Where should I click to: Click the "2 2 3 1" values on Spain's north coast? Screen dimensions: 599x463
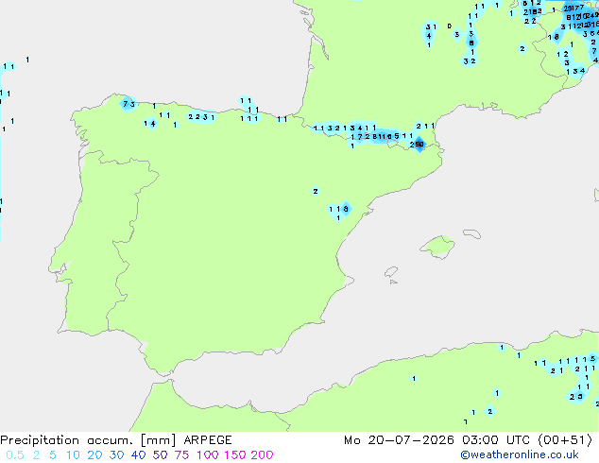click(x=201, y=117)
